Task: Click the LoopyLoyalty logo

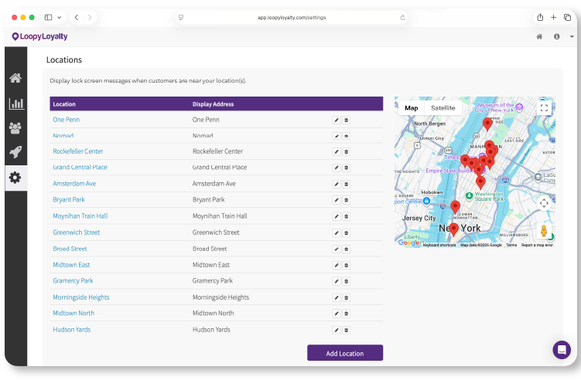Action: pyautogui.click(x=39, y=36)
